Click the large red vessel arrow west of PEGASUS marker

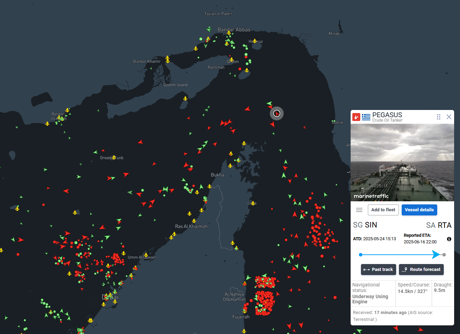coord(247,109)
